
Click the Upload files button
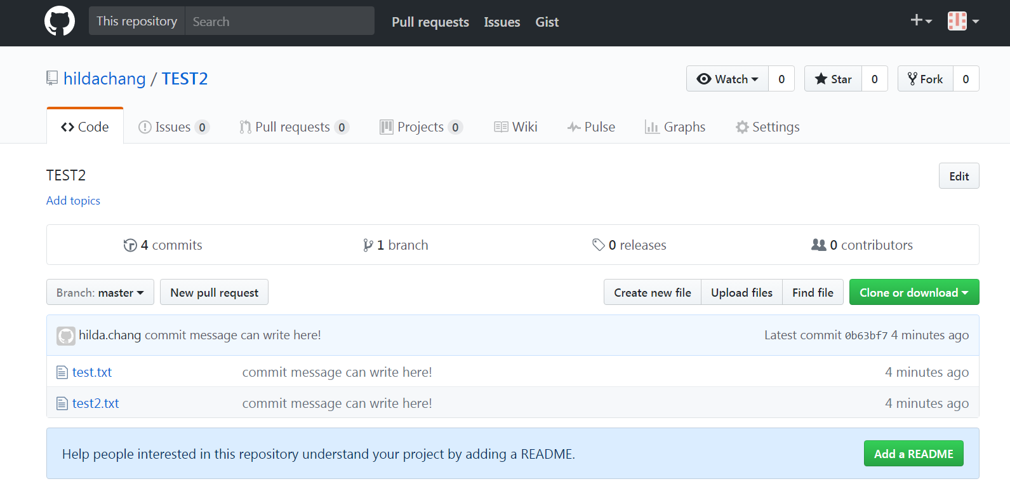pos(742,292)
